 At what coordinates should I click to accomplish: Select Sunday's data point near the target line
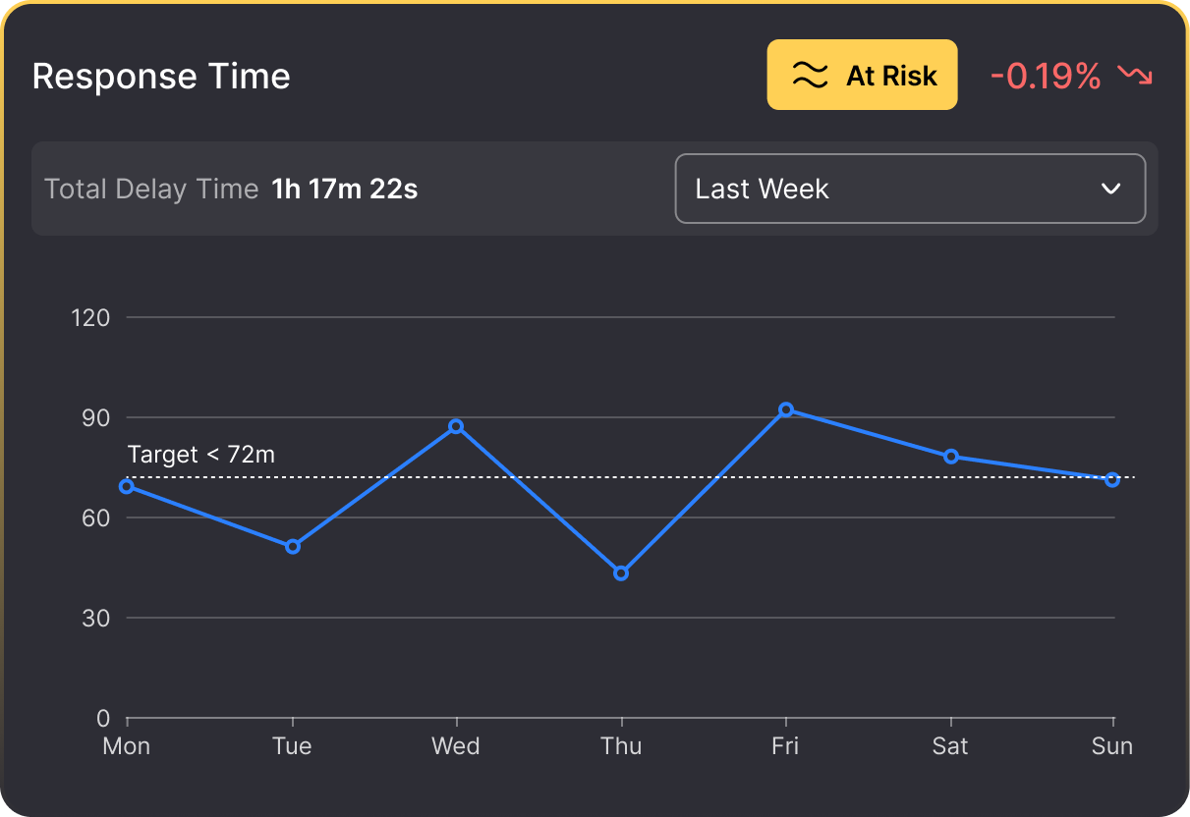point(1111,479)
